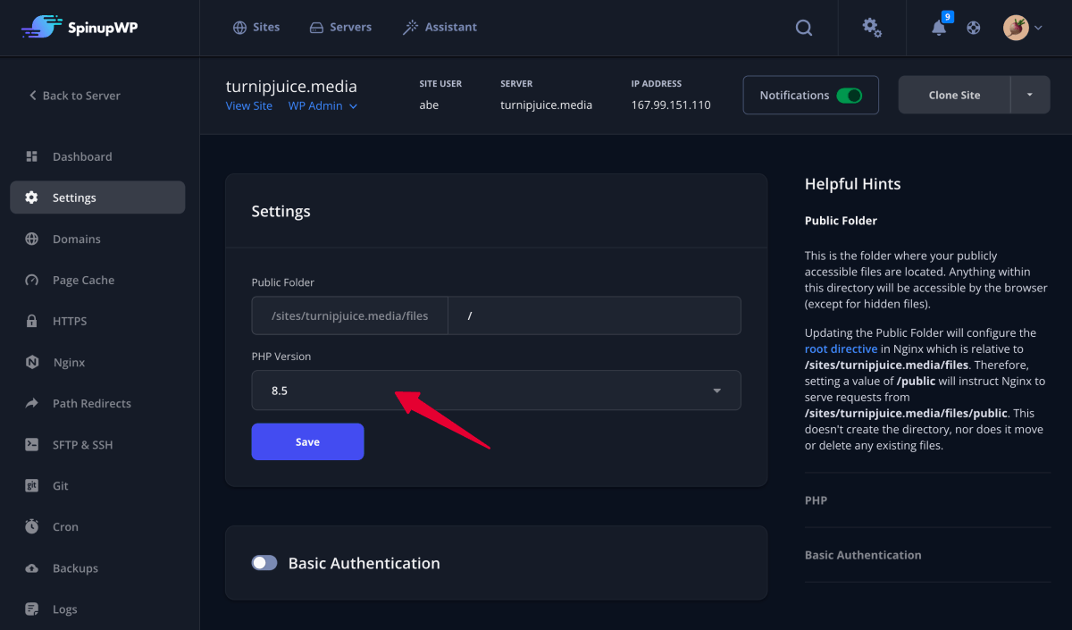Go Back to Server
The image size is (1072, 630).
tap(74, 96)
